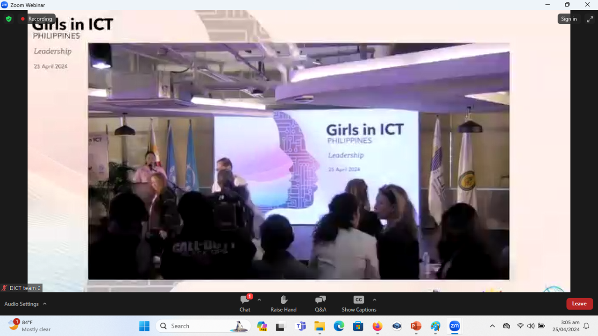598x336 pixels.
Task: Click the Zoom Webinar title bar logo
Action: pyautogui.click(x=5, y=5)
